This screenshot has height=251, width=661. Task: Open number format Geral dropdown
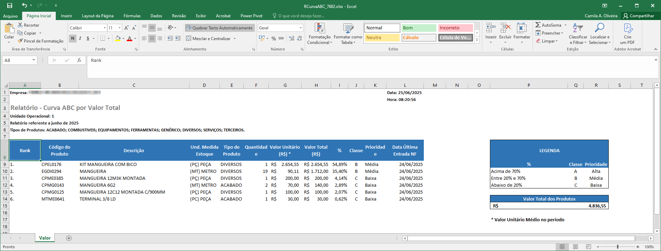click(x=301, y=28)
